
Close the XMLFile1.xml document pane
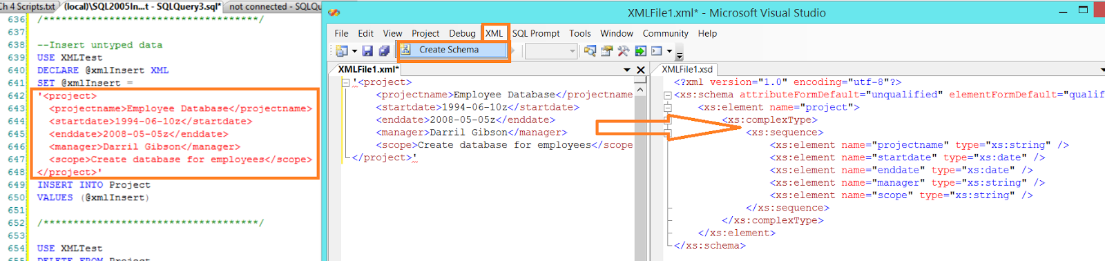pos(640,70)
